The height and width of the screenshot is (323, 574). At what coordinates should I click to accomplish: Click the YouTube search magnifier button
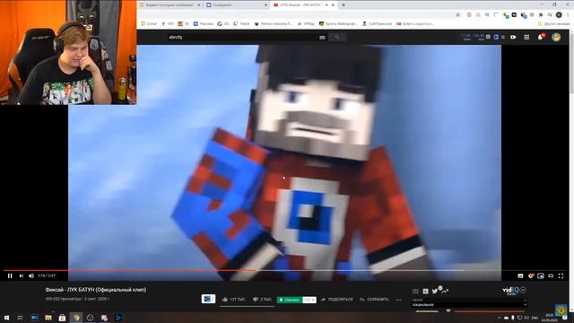(337, 37)
